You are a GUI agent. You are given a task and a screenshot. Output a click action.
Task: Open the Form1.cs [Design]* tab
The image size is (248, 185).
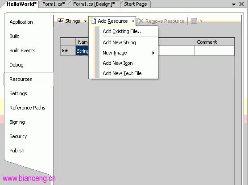[94, 4]
